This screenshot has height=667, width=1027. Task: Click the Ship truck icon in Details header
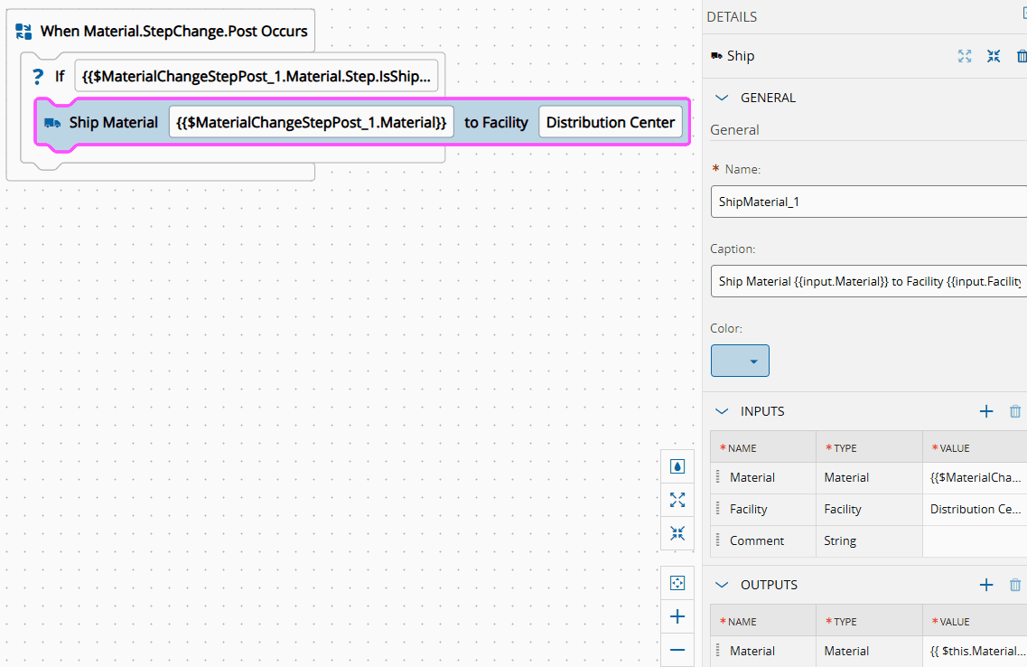click(716, 56)
